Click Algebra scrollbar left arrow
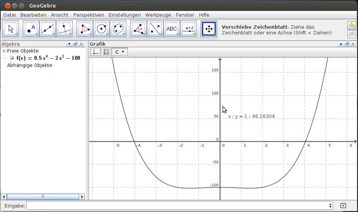This screenshot has height=212, width=358. (x=4, y=197)
